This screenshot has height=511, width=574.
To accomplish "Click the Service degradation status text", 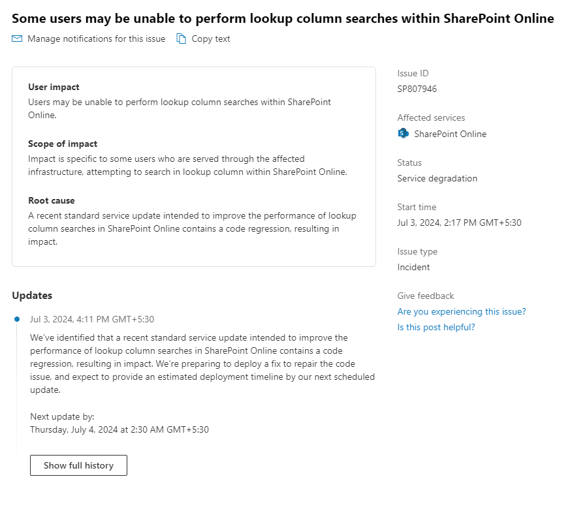I will click(x=437, y=178).
